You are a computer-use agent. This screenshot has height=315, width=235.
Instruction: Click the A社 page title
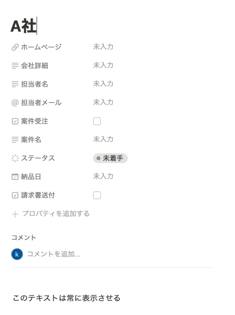tap(23, 26)
